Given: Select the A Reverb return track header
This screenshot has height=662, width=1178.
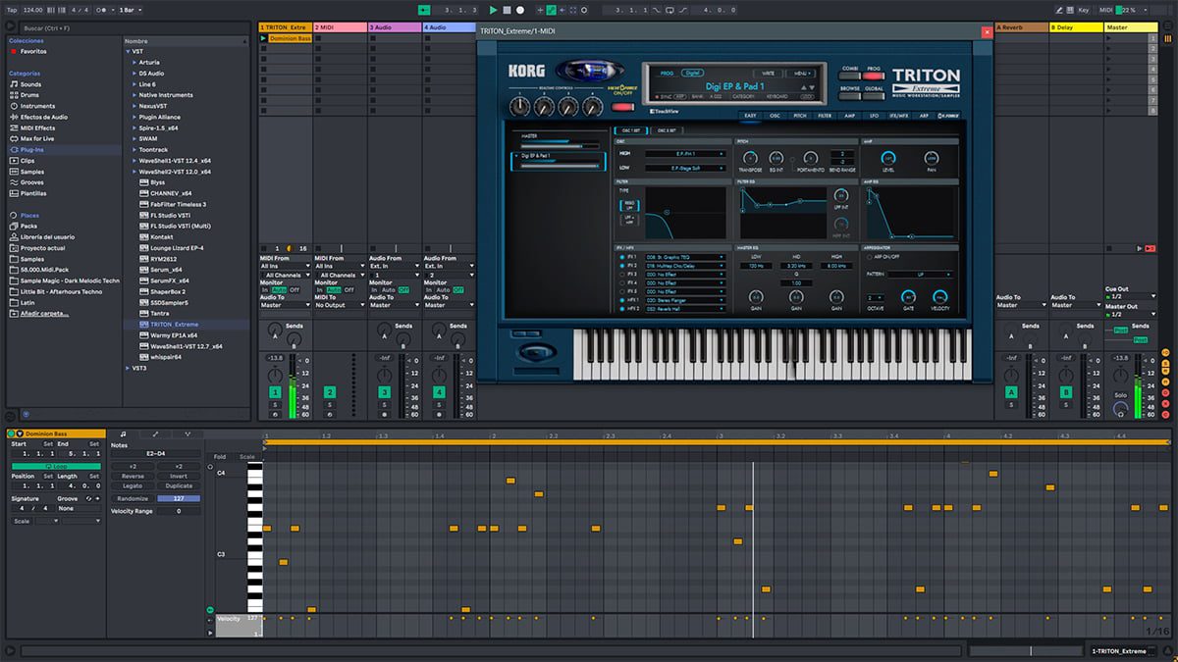Looking at the screenshot, I should coord(1020,27).
